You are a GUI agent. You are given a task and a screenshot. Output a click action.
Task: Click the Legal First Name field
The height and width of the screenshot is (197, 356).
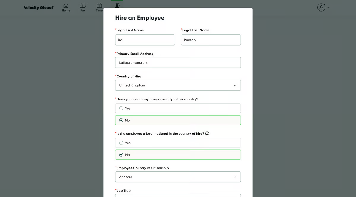tap(145, 40)
